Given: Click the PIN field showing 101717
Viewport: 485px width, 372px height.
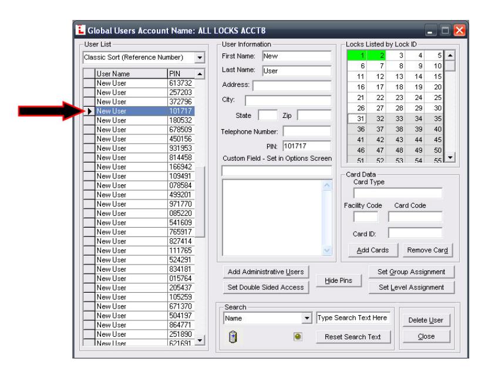Looking at the screenshot, I should pos(307,146).
